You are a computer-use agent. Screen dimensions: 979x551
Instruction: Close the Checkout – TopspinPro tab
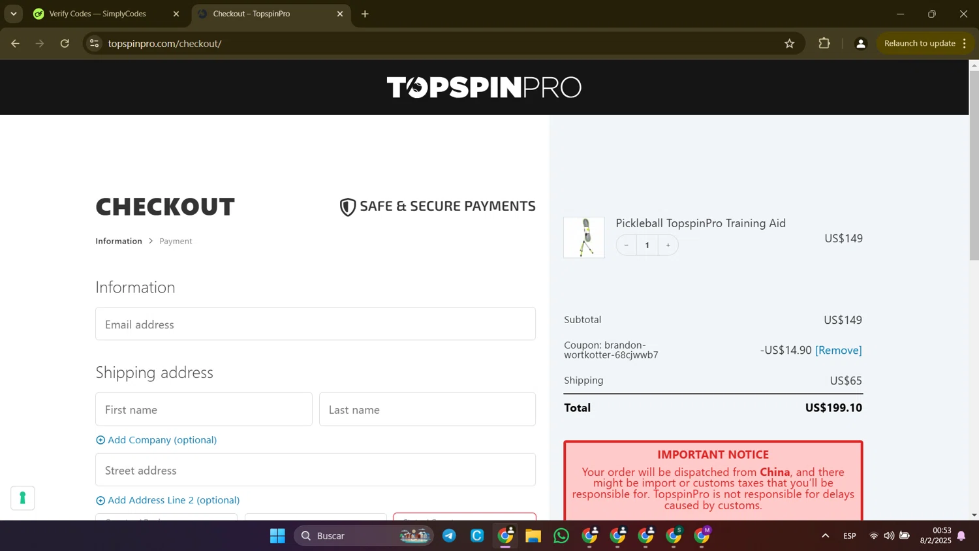coord(339,14)
